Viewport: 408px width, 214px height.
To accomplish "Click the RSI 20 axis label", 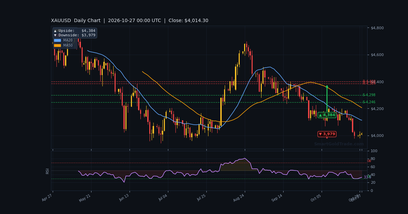I will [373, 183].
